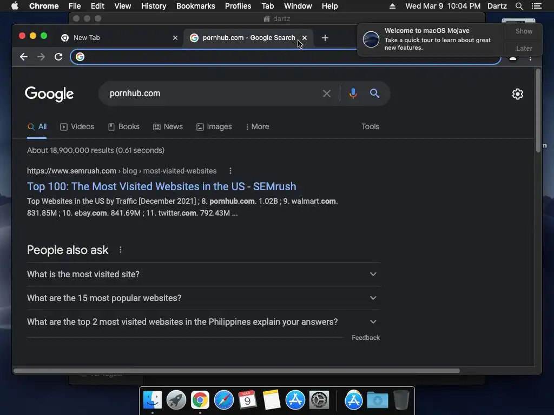554x415 pixels.
Task: Open Trash from the Dock
Action: click(401, 400)
